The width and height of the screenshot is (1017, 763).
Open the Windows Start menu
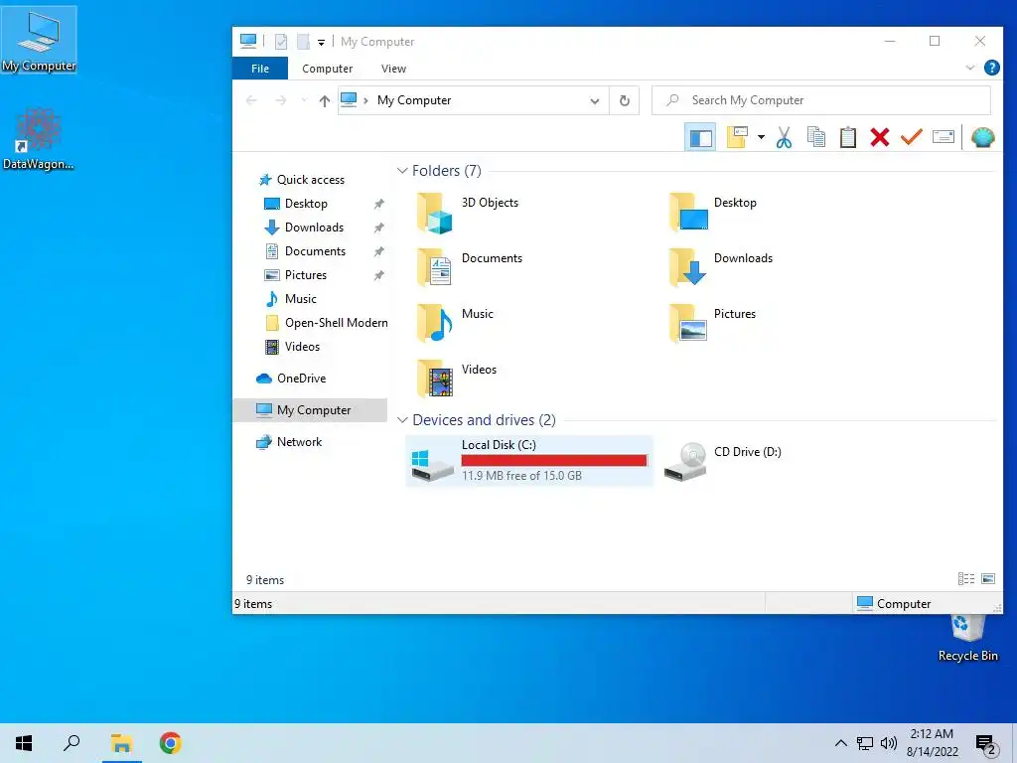click(x=24, y=743)
